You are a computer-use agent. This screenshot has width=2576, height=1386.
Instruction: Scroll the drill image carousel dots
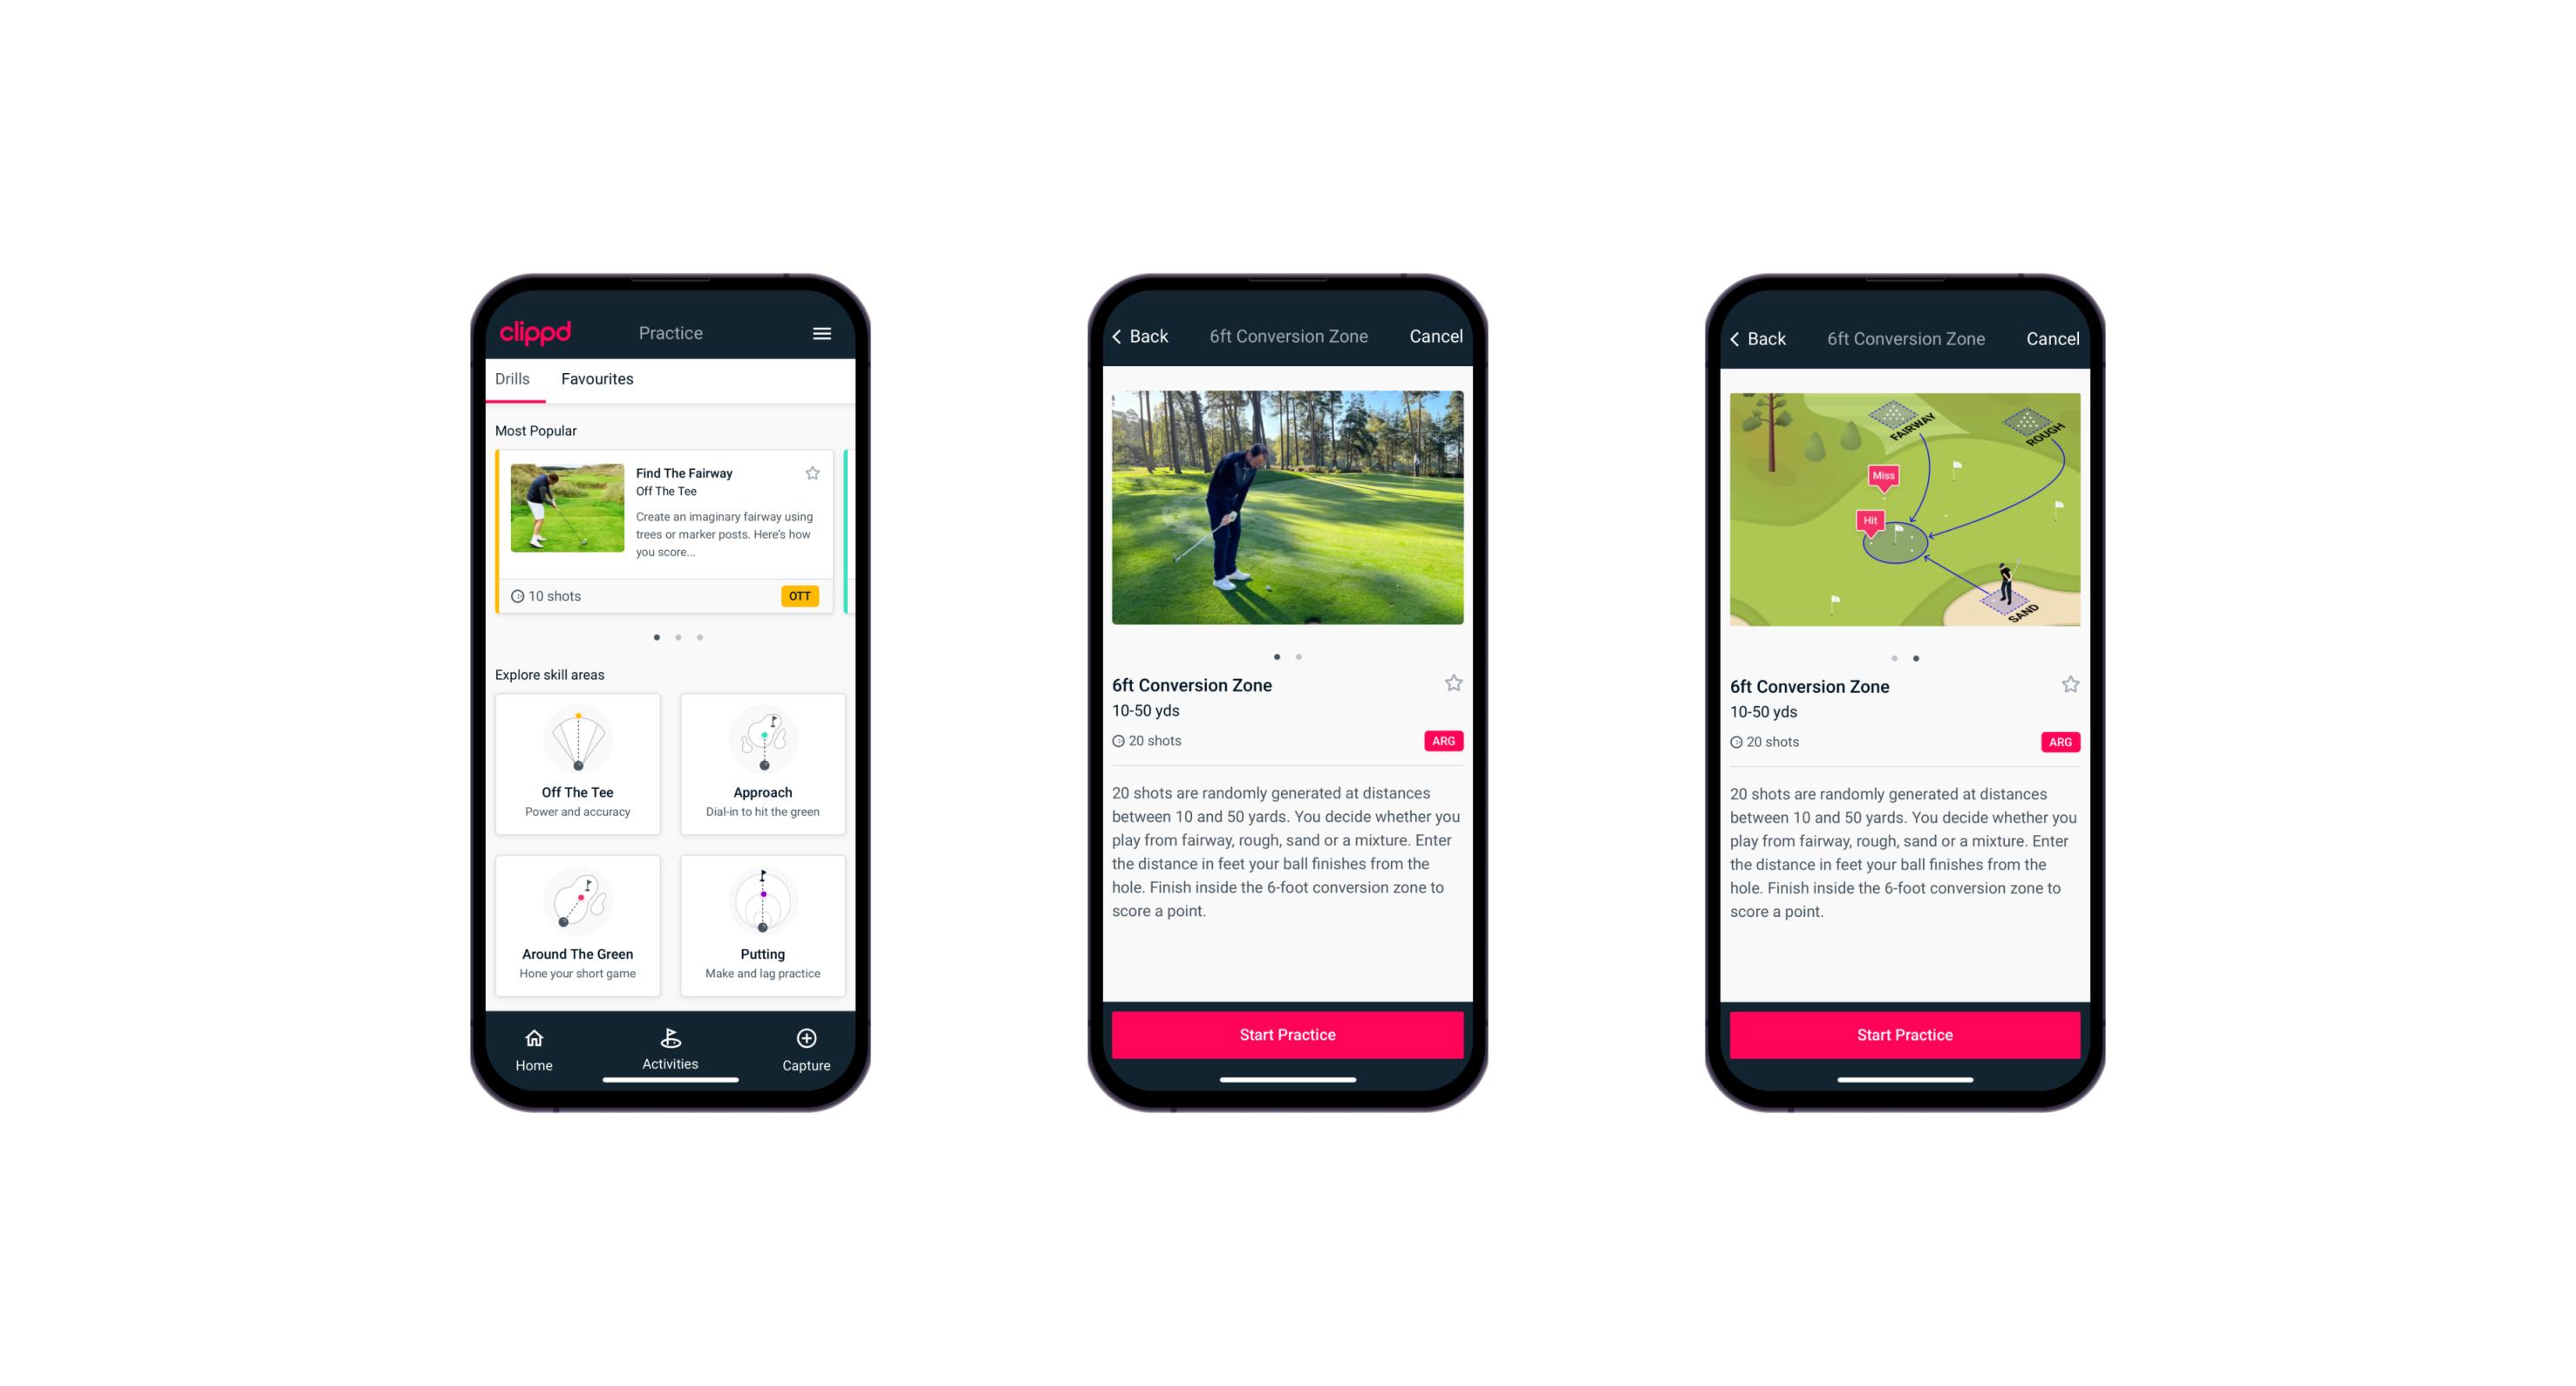[1289, 654]
